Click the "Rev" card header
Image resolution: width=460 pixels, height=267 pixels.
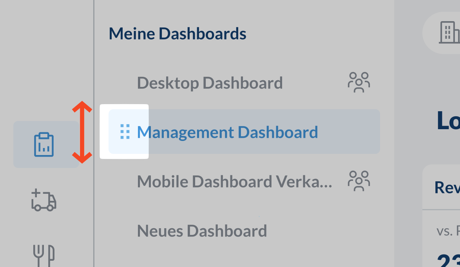click(x=447, y=188)
